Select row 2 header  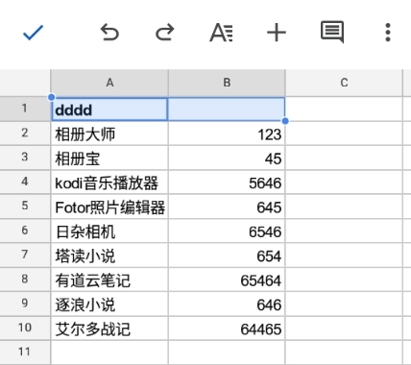click(25, 134)
